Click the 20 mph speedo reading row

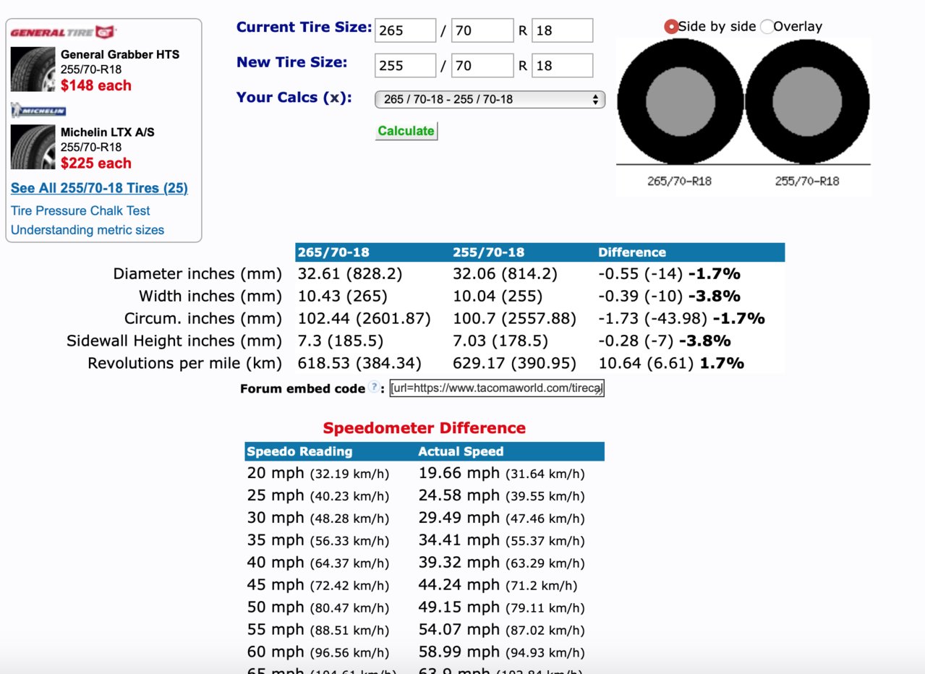318,474
